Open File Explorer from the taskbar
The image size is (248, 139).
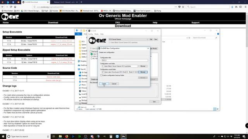click(60, 136)
